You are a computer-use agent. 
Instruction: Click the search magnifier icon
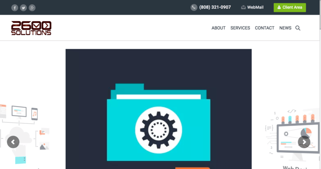pos(298,28)
